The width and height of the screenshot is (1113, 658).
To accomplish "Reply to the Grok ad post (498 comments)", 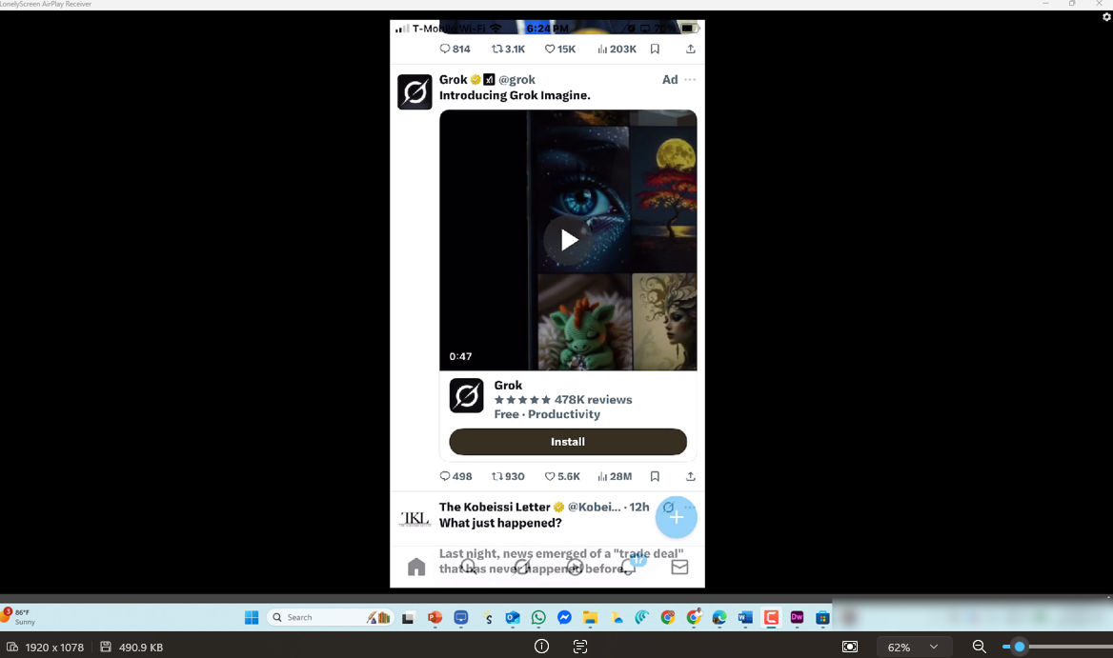I will point(455,476).
